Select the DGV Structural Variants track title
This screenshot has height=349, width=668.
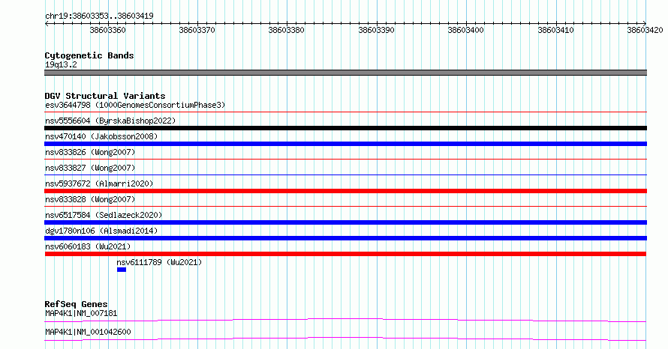click(x=105, y=96)
